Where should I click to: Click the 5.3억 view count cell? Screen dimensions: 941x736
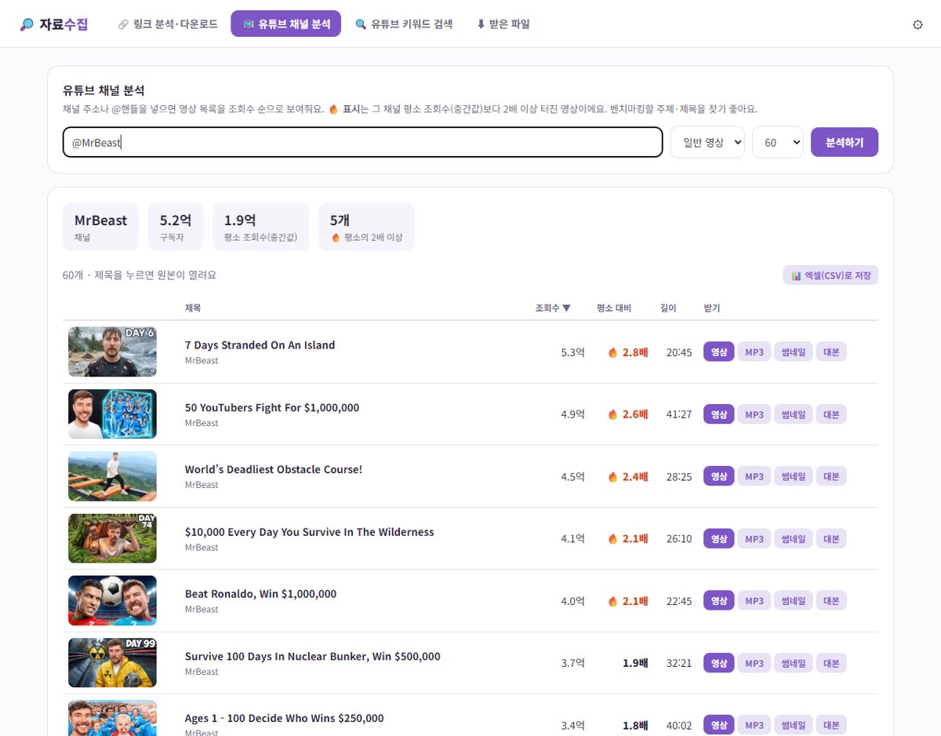573,352
